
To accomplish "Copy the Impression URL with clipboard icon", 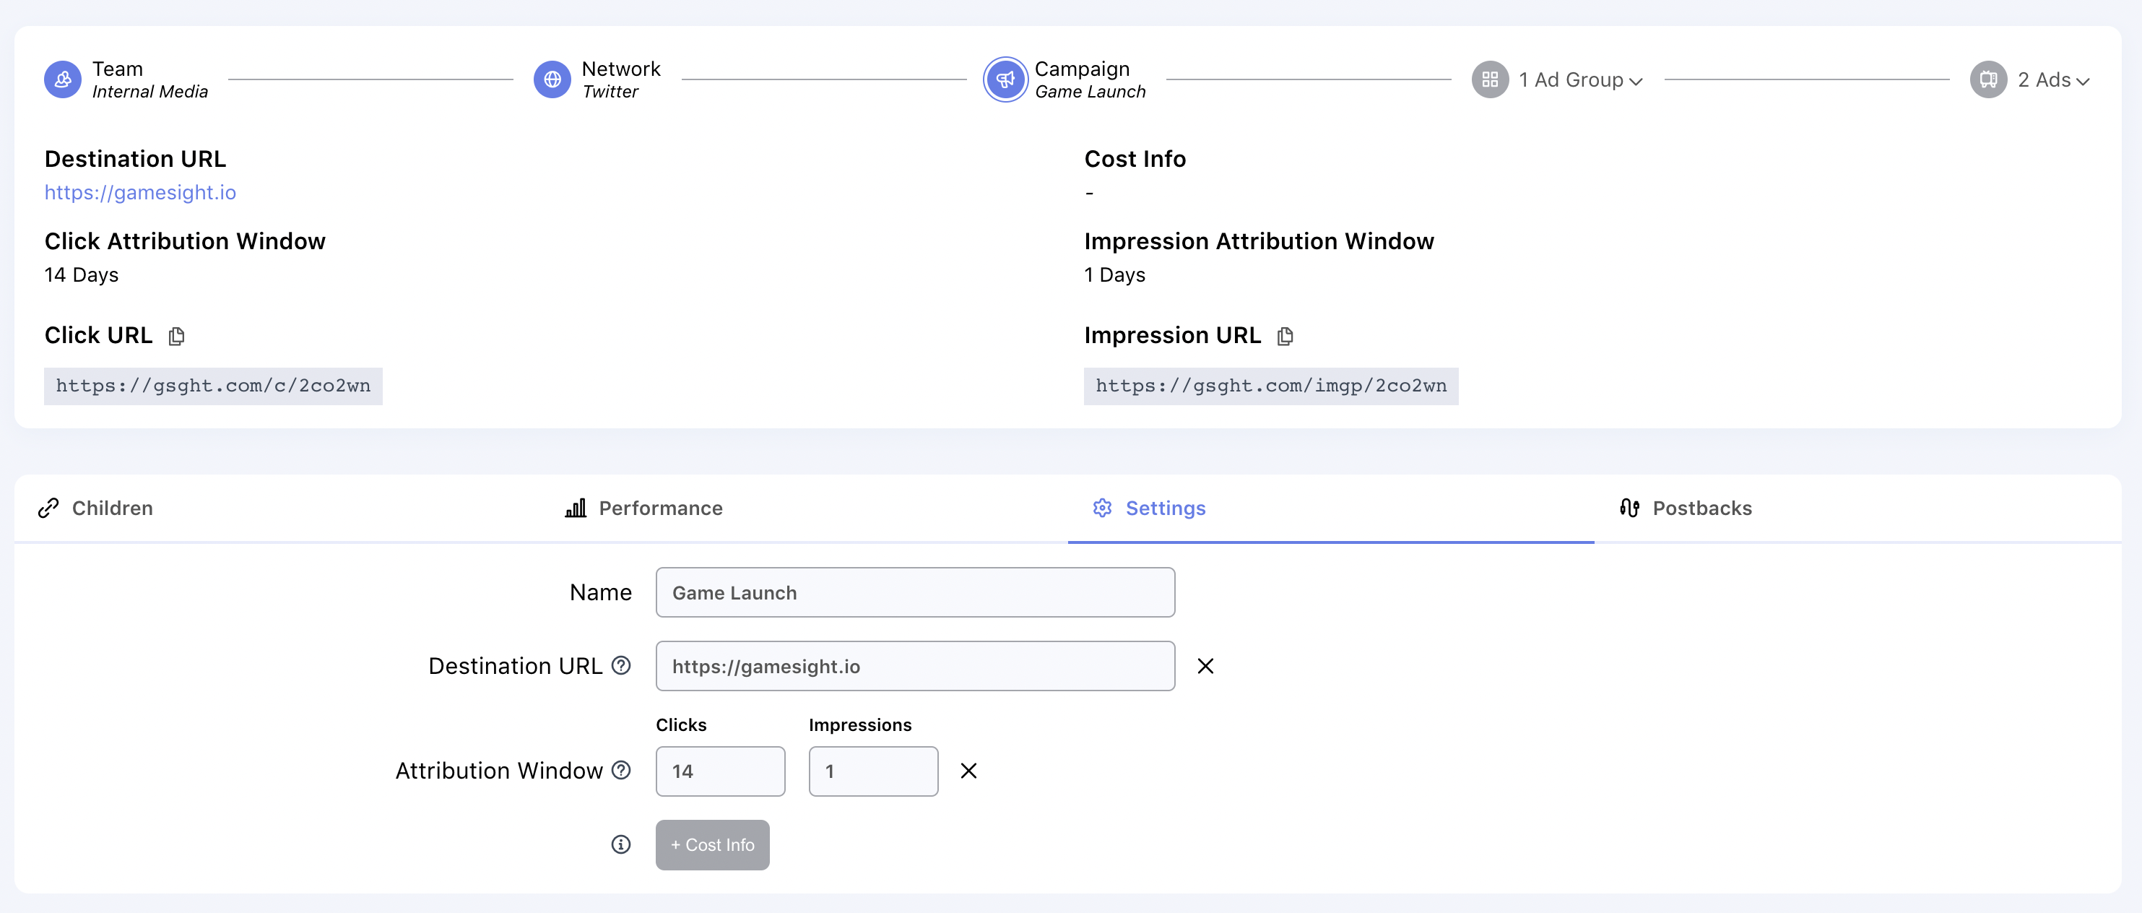I will (1285, 336).
